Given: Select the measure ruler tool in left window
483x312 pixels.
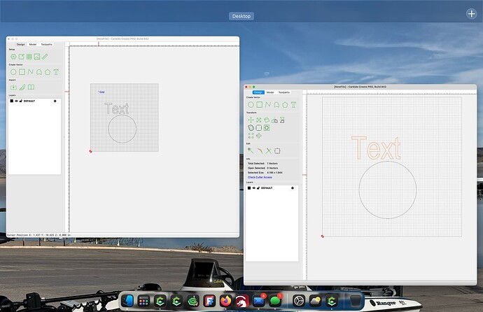Looking at the screenshot, I should click(45, 57).
